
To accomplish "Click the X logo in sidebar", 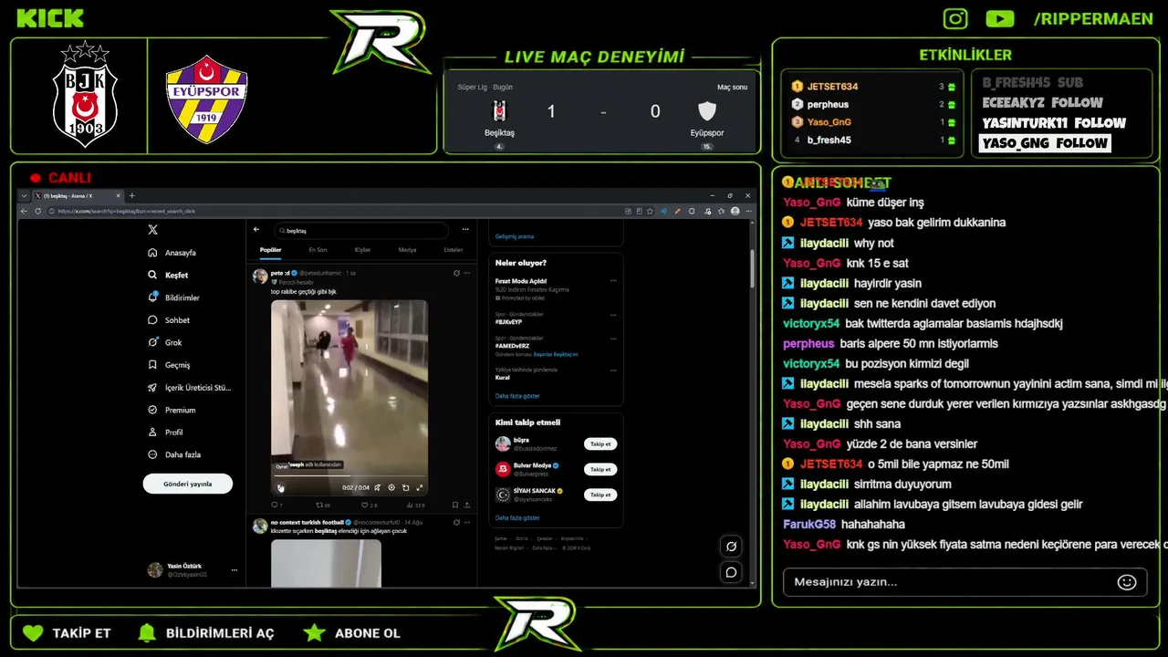I will [x=153, y=230].
